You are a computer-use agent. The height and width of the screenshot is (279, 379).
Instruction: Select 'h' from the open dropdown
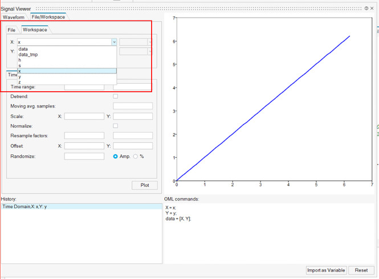[20, 60]
